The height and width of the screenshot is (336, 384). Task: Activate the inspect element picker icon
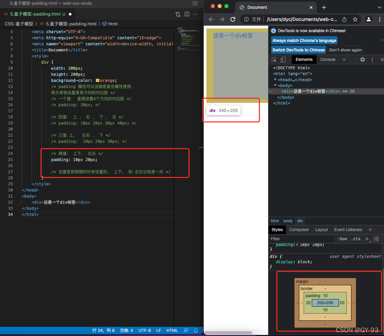[x=274, y=60]
